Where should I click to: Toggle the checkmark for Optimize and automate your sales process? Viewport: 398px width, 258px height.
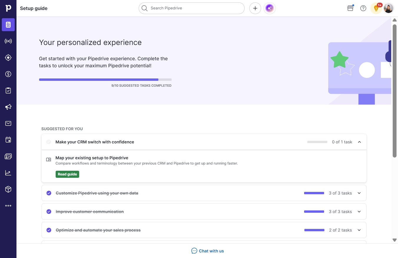(x=49, y=230)
